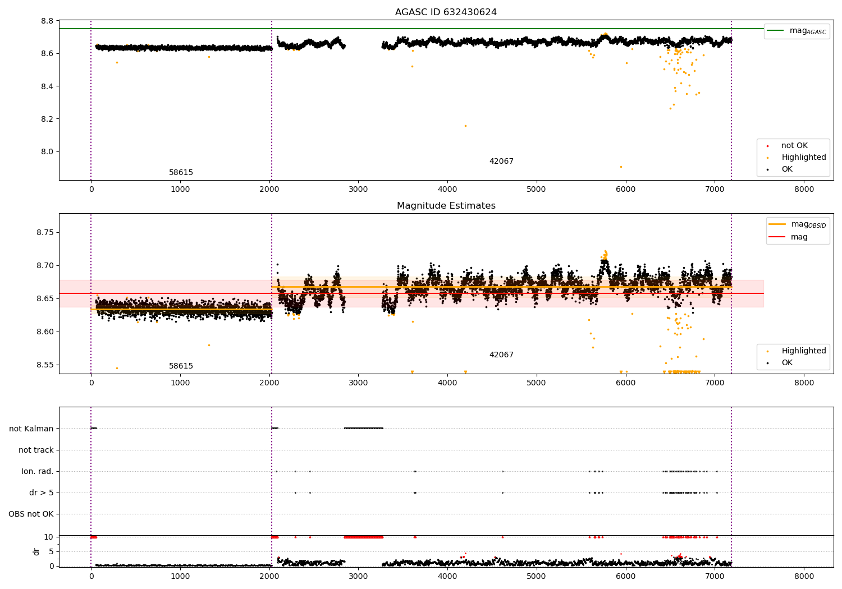Click "OK" in the Magnitude Estimates legend
The width and height of the screenshot is (842, 589).
pyautogui.click(x=787, y=362)
